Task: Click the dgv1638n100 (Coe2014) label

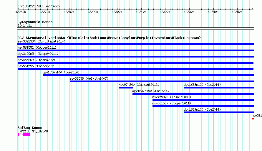Action: click(202, 85)
